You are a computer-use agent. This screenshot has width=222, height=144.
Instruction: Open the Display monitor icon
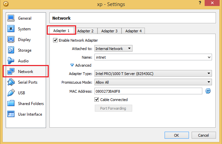[11, 39]
